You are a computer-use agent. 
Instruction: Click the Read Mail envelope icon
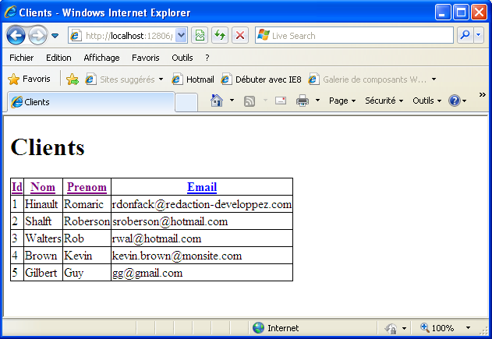tap(281, 101)
